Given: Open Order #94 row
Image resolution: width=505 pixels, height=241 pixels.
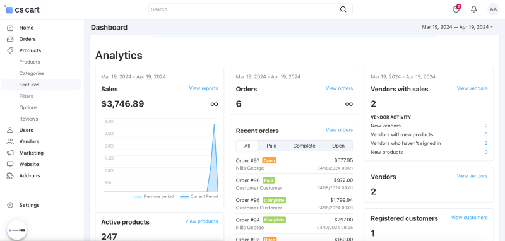Looking at the screenshot, I should click(x=294, y=223).
